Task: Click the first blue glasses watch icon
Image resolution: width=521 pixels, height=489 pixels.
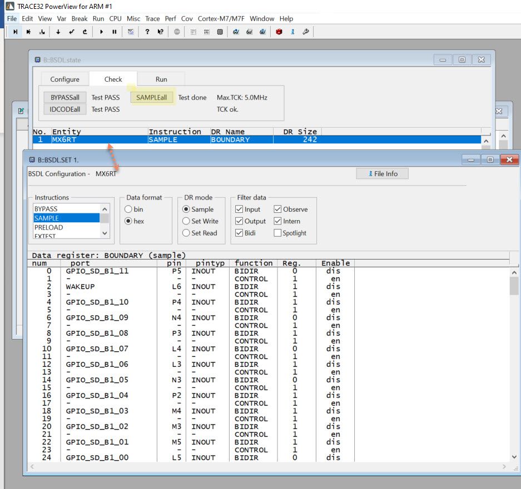Action: click(x=236, y=32)
